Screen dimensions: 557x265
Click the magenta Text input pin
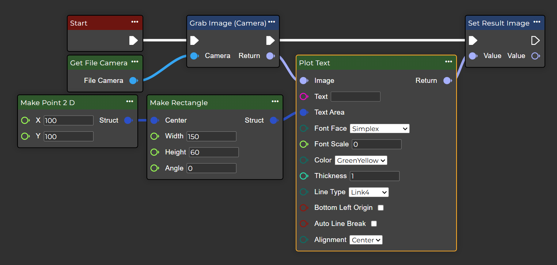coord(303,97)
